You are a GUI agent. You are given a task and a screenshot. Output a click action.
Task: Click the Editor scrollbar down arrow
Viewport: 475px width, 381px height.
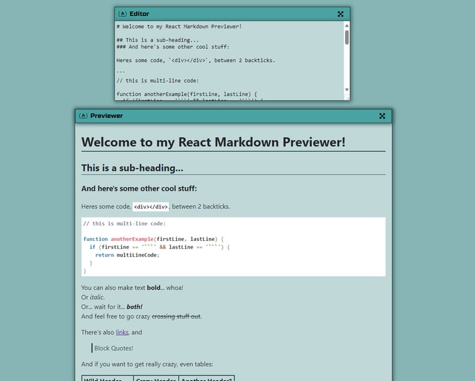pyautogui.click(x=346, y=90)
